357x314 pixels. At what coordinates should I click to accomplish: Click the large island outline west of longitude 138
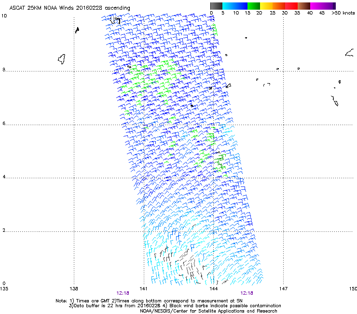pyautogui.click(x=62, y=59)
